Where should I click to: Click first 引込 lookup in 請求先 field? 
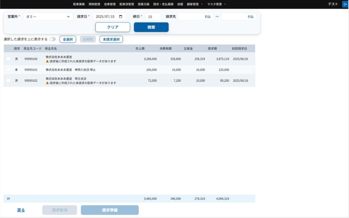click(x=208, y=17)
